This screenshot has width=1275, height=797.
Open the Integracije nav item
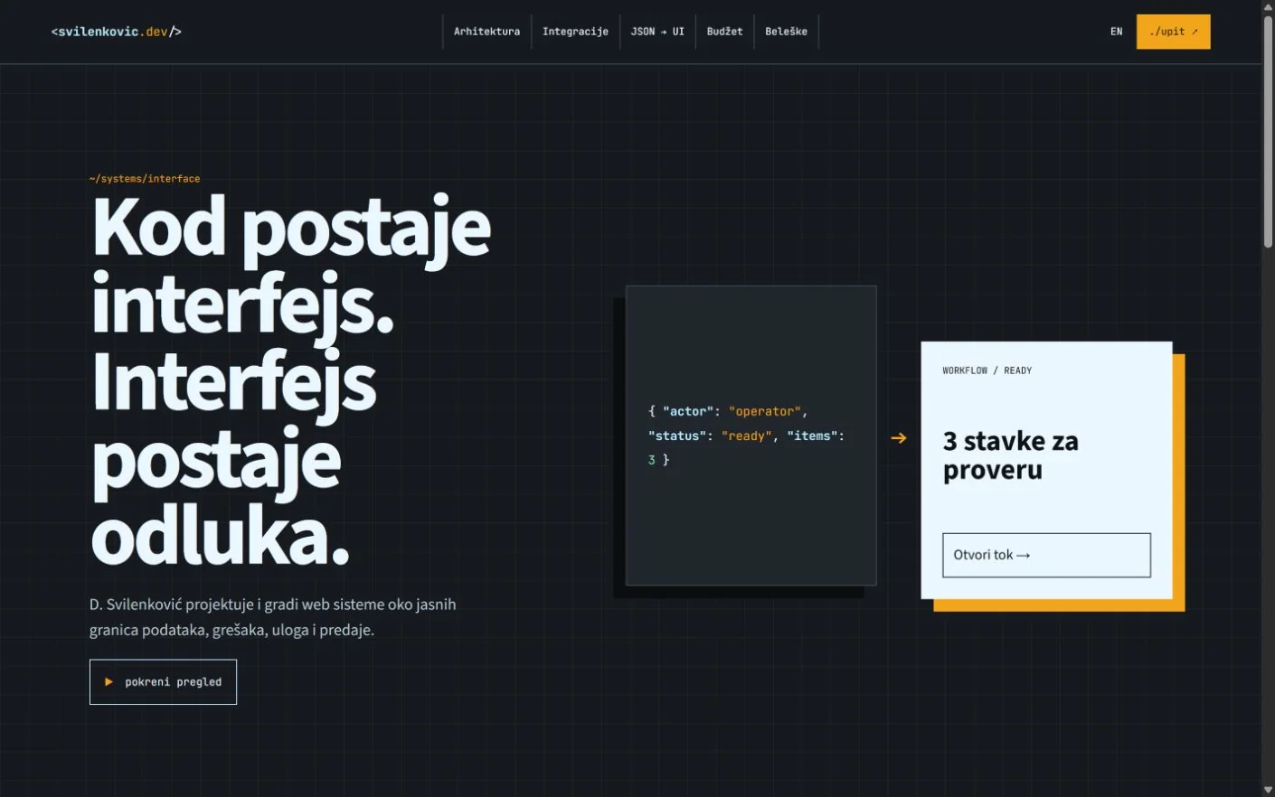[x=575, y=32]
